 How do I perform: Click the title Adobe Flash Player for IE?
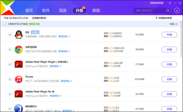[x=40, y=92]
